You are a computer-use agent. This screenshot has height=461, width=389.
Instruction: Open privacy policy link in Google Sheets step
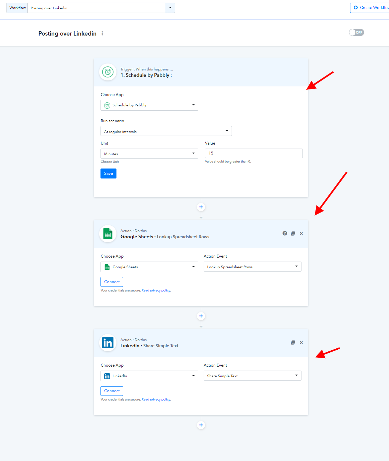pos(156,290)
